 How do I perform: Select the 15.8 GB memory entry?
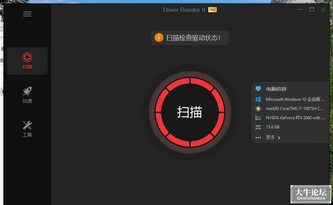click(x=273, y=127)
